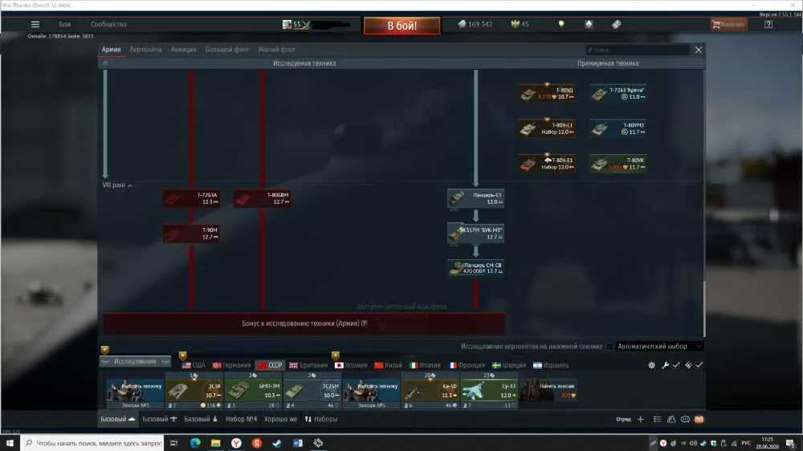Open Word from the taskbar
803x451 pixels.
click(298, 443)
